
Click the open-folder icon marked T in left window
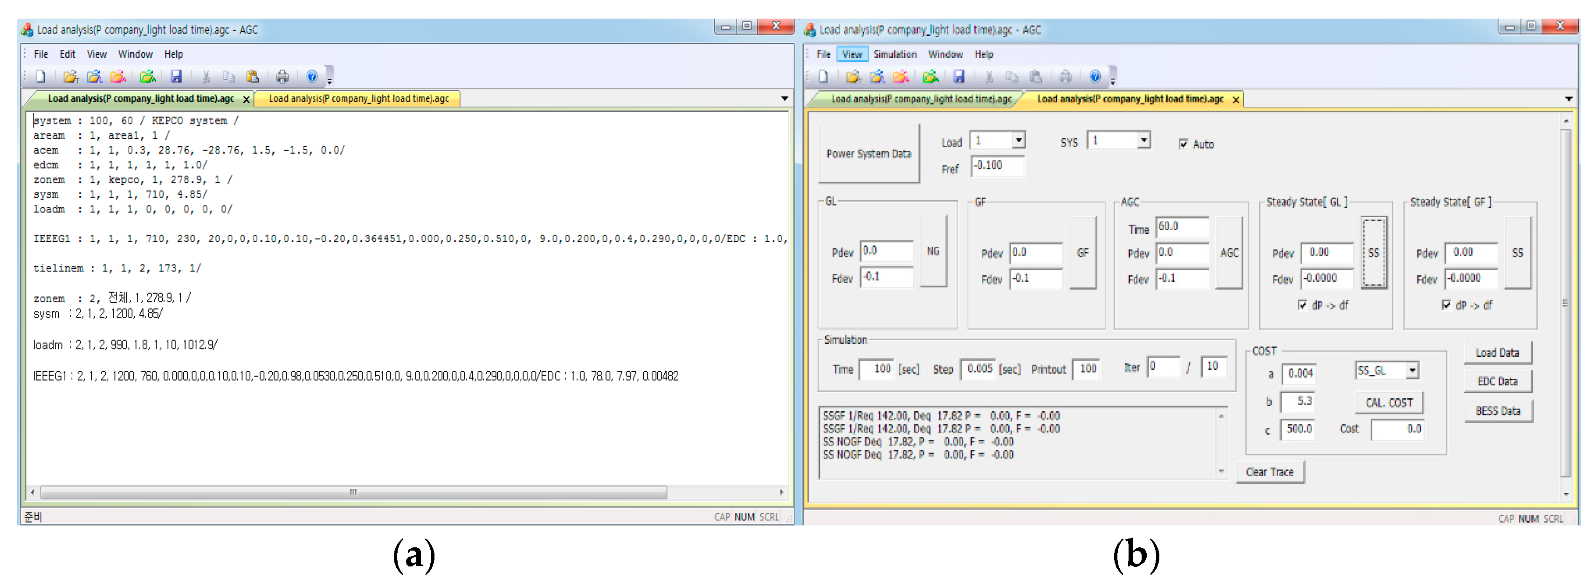(70, 76)
